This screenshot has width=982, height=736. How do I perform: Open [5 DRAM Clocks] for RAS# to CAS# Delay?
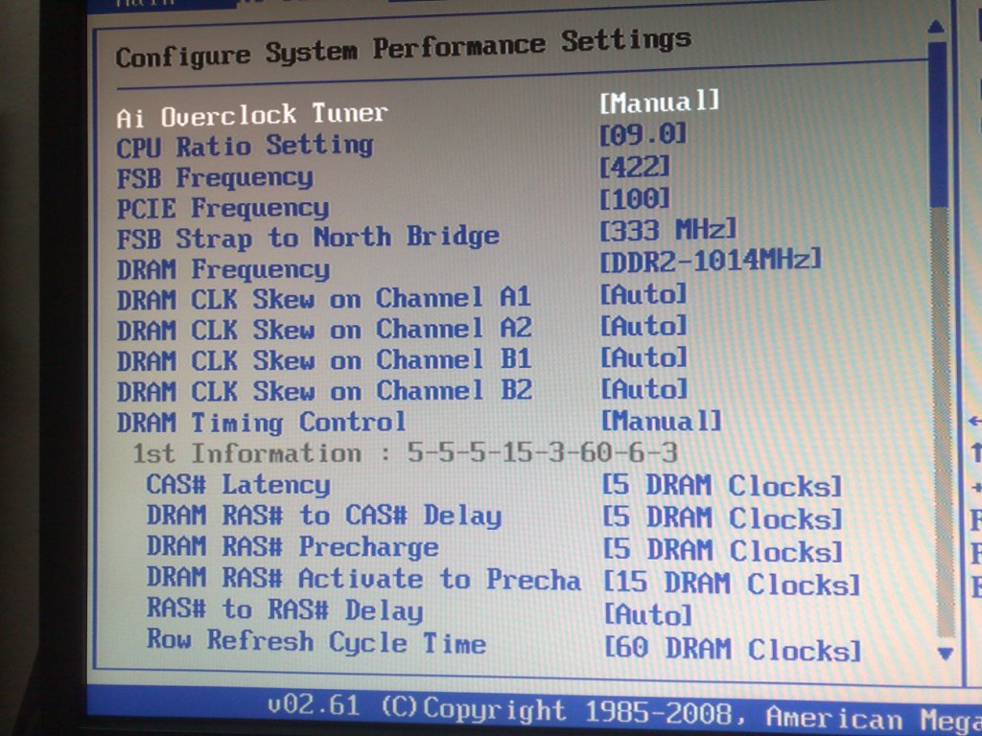pos(722,518)
